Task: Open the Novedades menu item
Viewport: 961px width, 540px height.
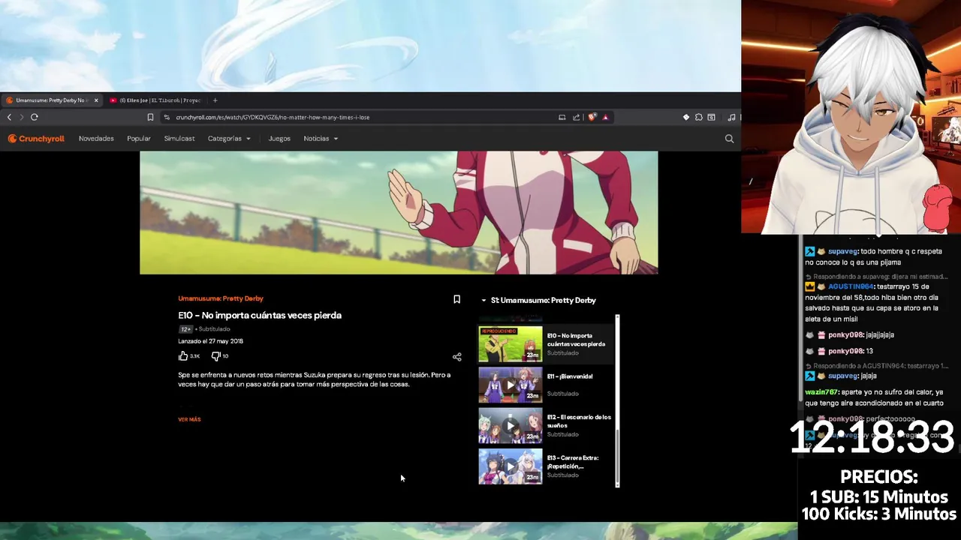Action: point(96,139)
